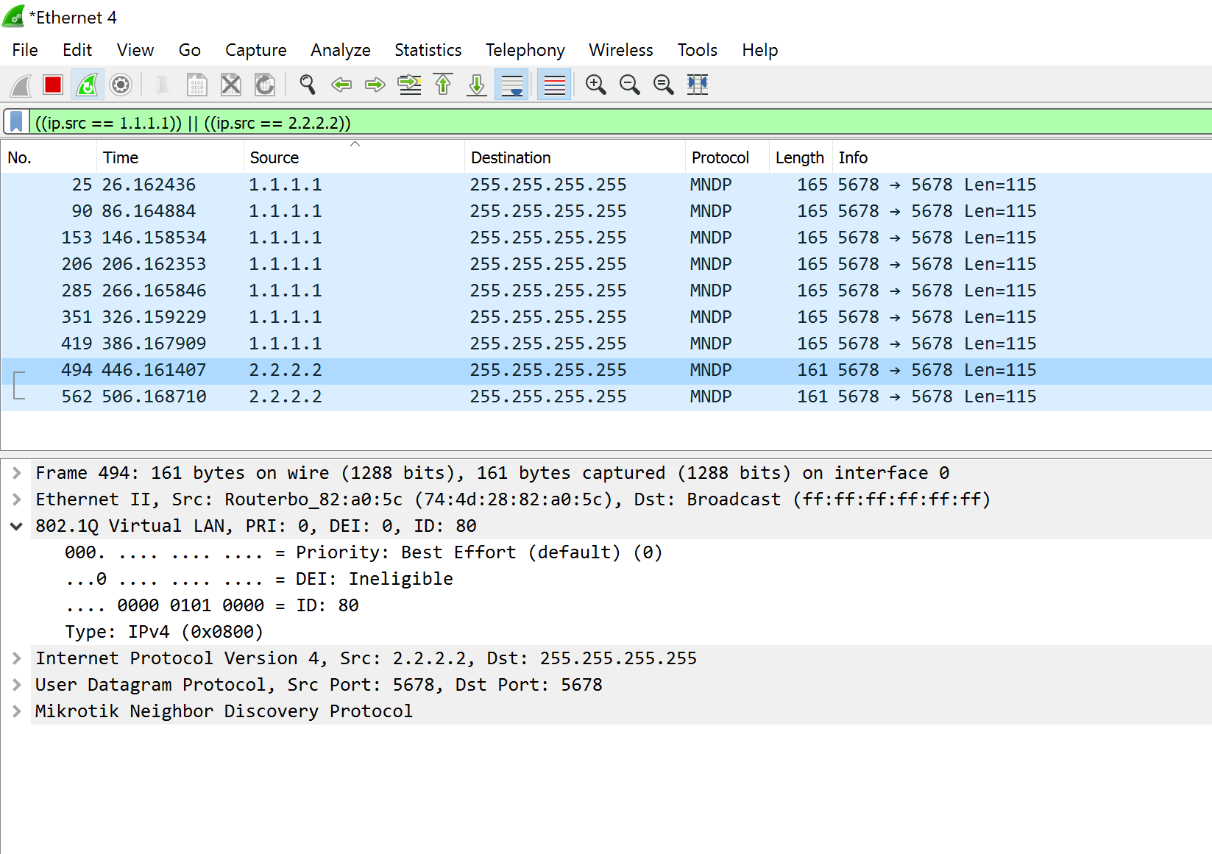The image size is (1212, 854).
Task: Open the Statistics menu
Action: [428, 50]
